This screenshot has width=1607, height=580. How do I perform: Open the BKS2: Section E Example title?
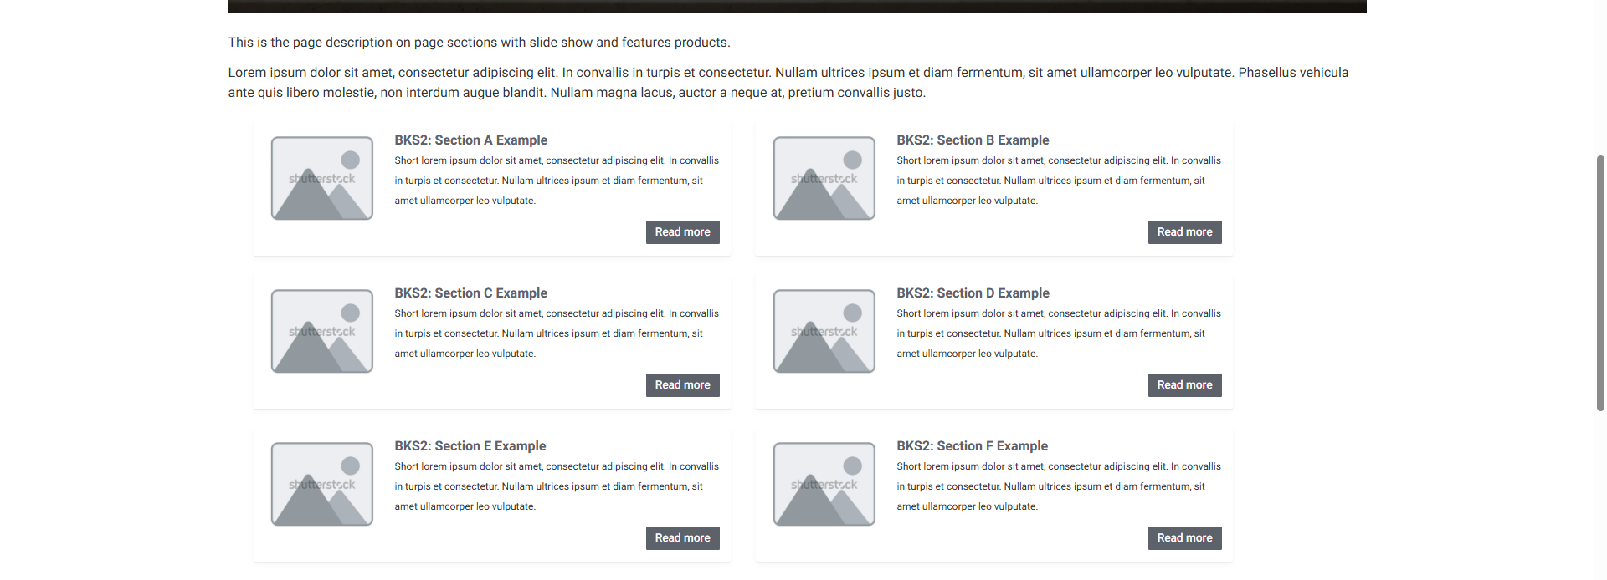470,446
